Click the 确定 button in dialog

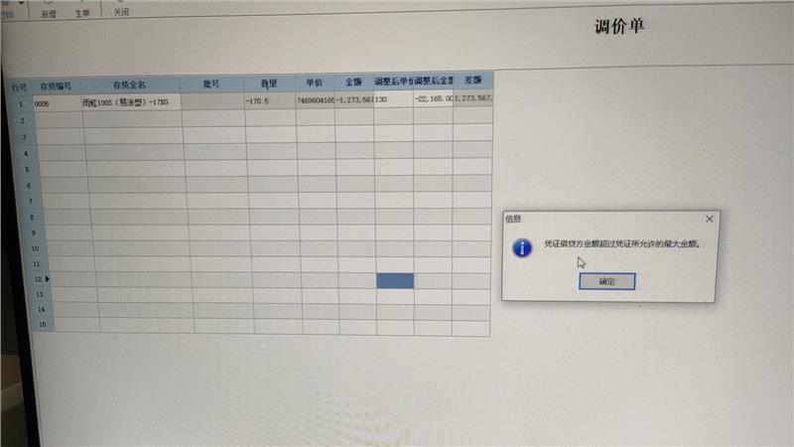point(605,281)
